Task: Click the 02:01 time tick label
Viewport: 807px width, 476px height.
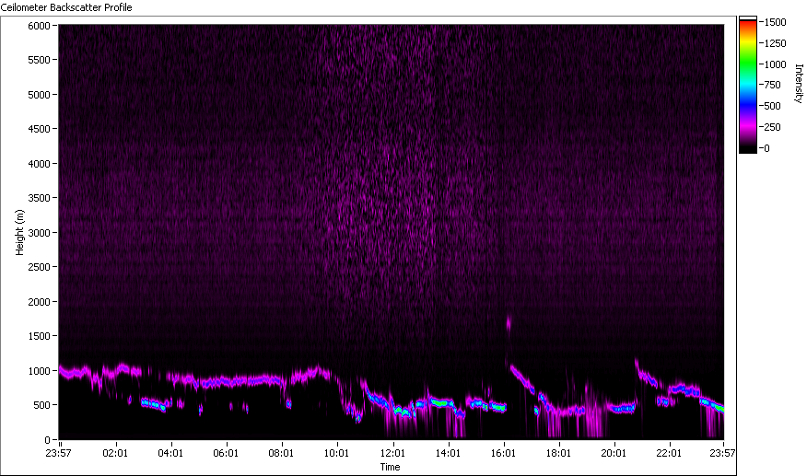Action: pos(115,453)
